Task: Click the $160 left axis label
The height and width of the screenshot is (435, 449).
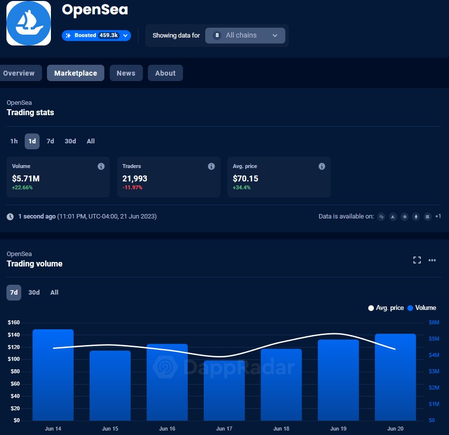Action: click(13, 322)
